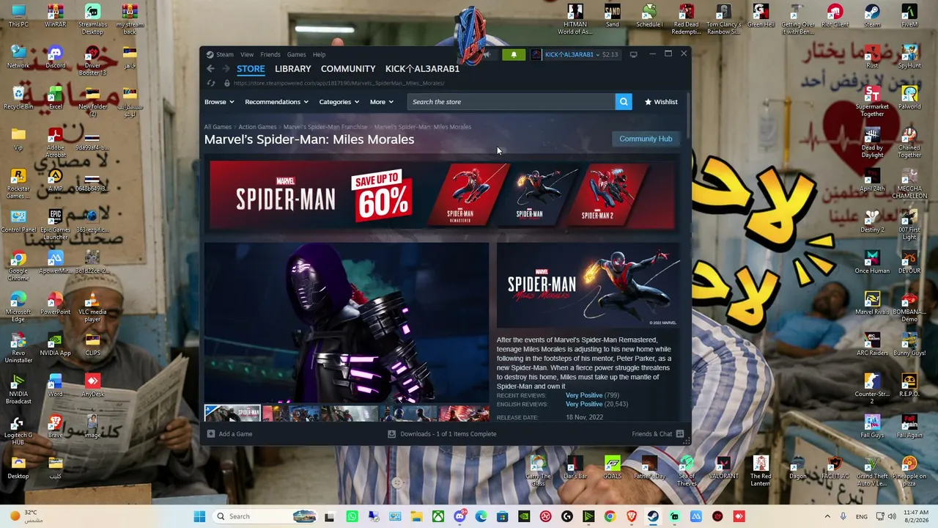Click the Community Hub button
This screenshot has height=528, width=938.
646,139
